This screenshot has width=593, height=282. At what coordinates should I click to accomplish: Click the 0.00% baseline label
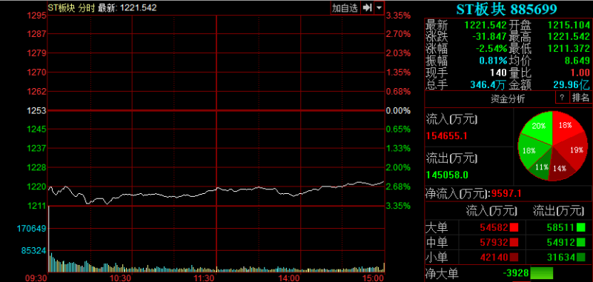point(398,110)
